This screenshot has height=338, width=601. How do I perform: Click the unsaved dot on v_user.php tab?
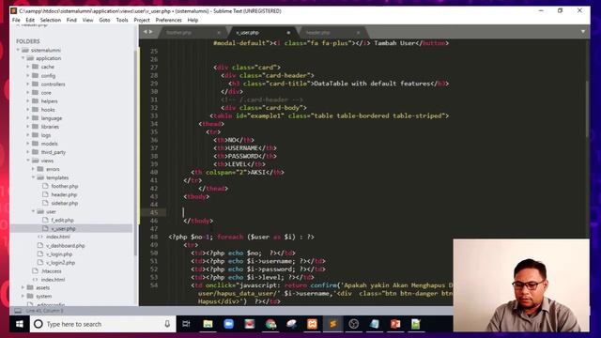point(288,33)
